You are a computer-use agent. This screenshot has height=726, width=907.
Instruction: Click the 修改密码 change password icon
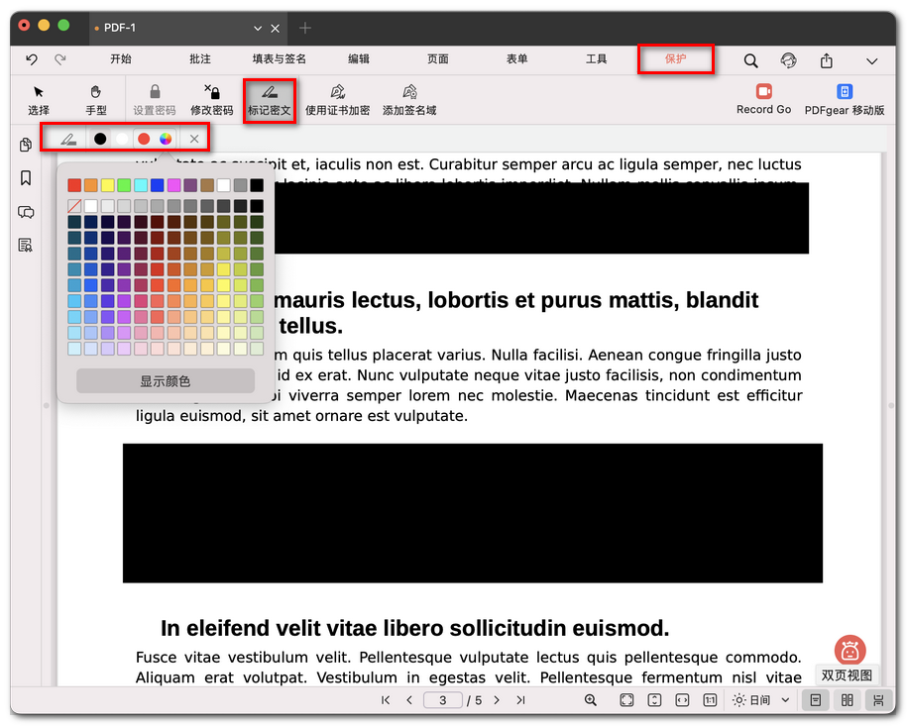pos(212,99)
